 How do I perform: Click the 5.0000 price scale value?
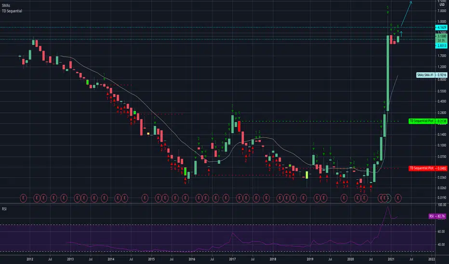click(x=442, y=22)
